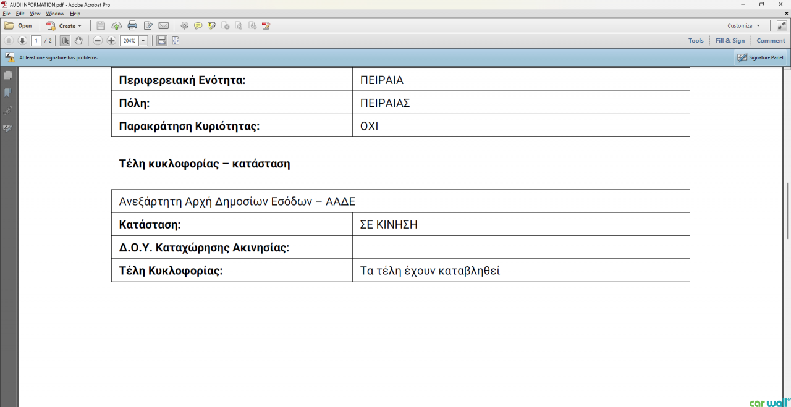Image resolution: width=791 pixels, height=407 pixels.
Task: Click the page number input field
Action: pos(36,41)
